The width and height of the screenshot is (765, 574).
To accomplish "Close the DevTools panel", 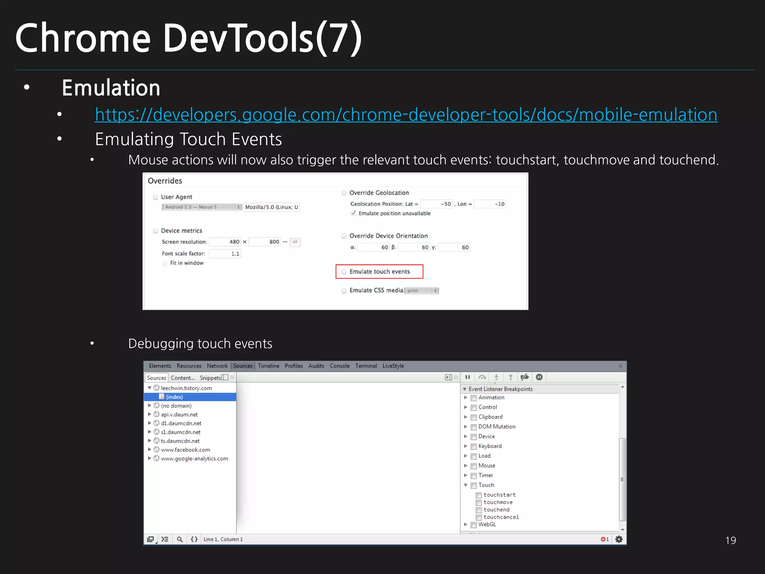I will 620,366.
